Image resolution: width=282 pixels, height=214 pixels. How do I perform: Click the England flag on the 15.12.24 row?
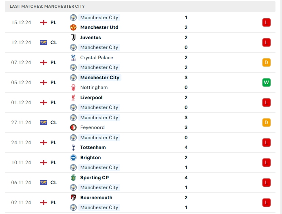click(x=44, y=22)
